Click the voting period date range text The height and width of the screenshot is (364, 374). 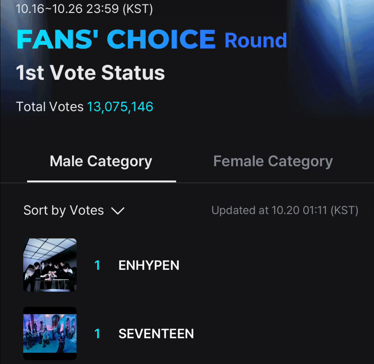click(x=84, y=9)
